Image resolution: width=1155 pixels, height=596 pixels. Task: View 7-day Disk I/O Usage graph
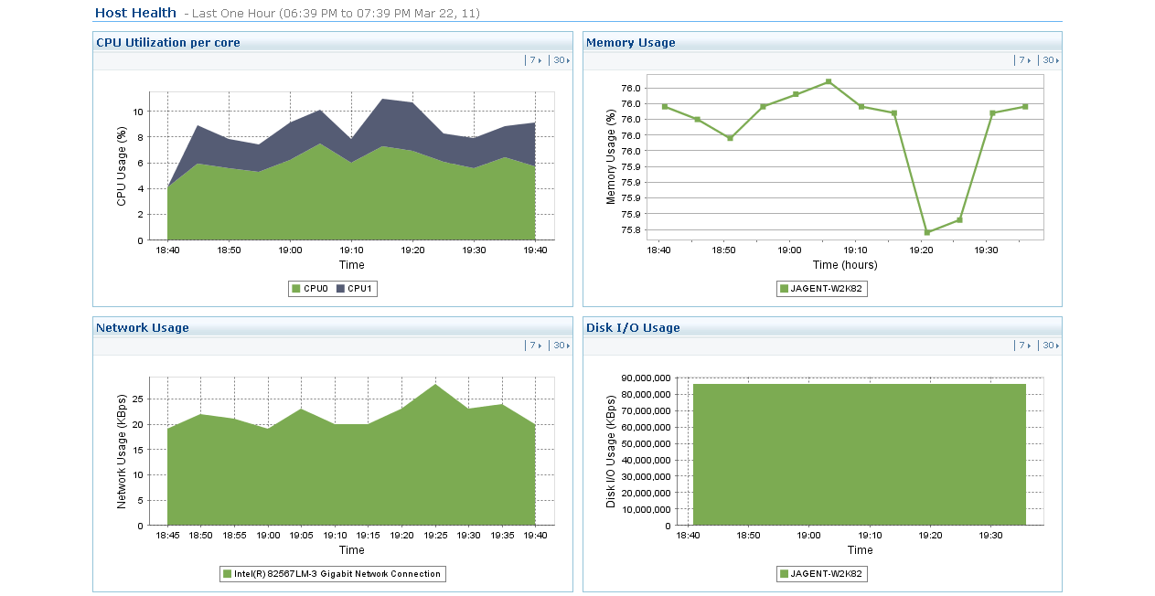tap(1024, 346)
